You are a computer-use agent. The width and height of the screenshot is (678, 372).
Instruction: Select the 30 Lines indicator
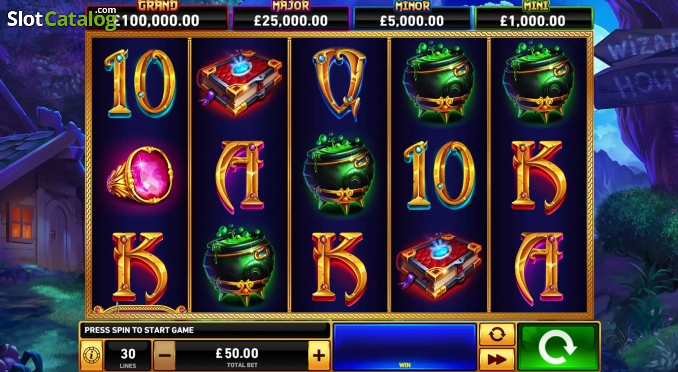[128, 356]
